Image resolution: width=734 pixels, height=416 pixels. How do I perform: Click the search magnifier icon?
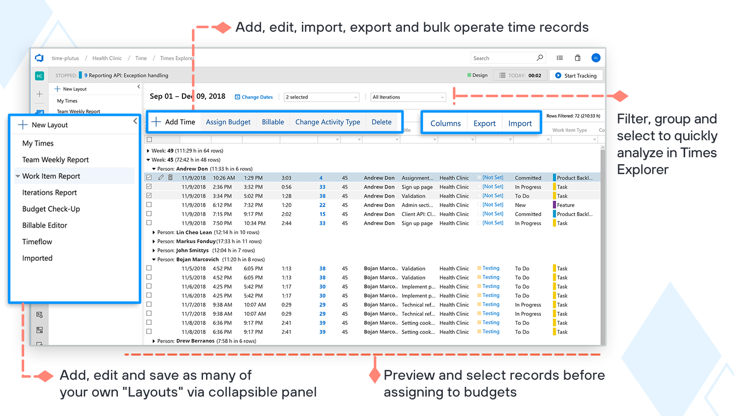[539, 57]
